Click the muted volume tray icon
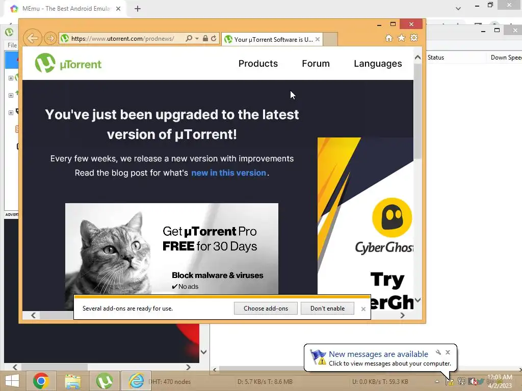Viewport: 522px width, 391px height. (x=473, y=381)
